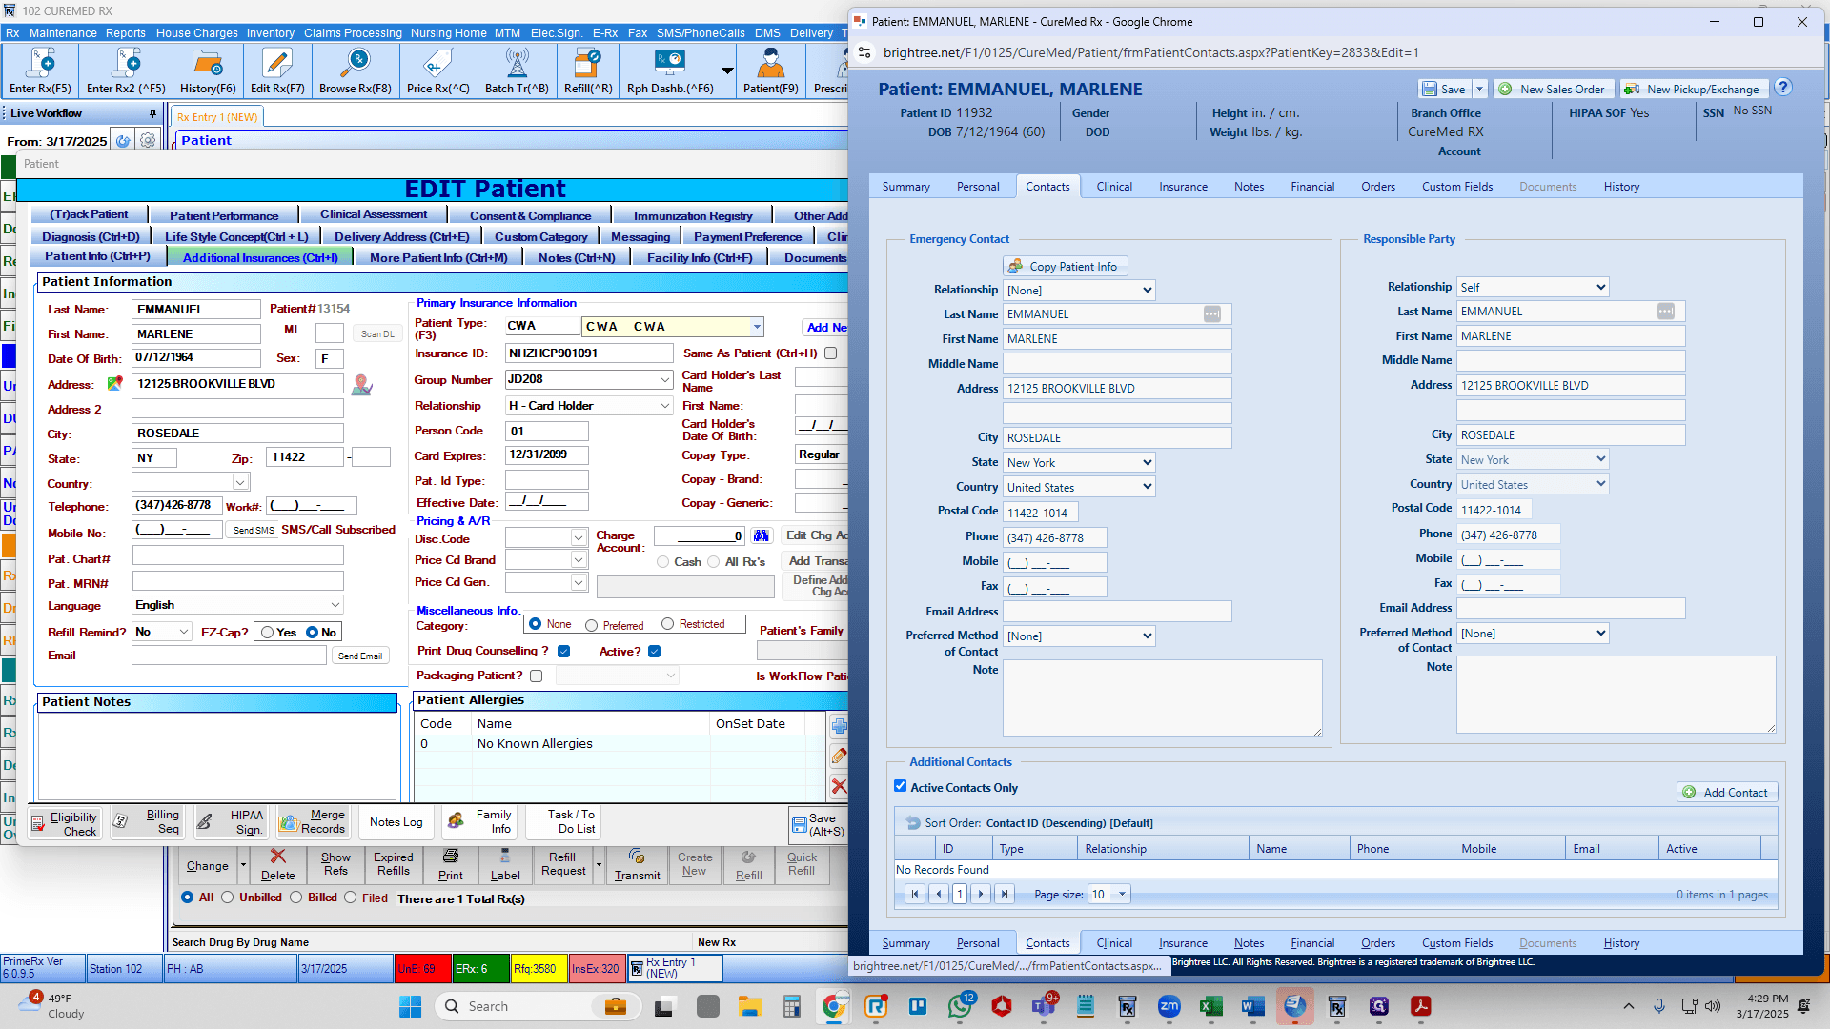Click Emergency Contact Email Address field

point(1117,611)
